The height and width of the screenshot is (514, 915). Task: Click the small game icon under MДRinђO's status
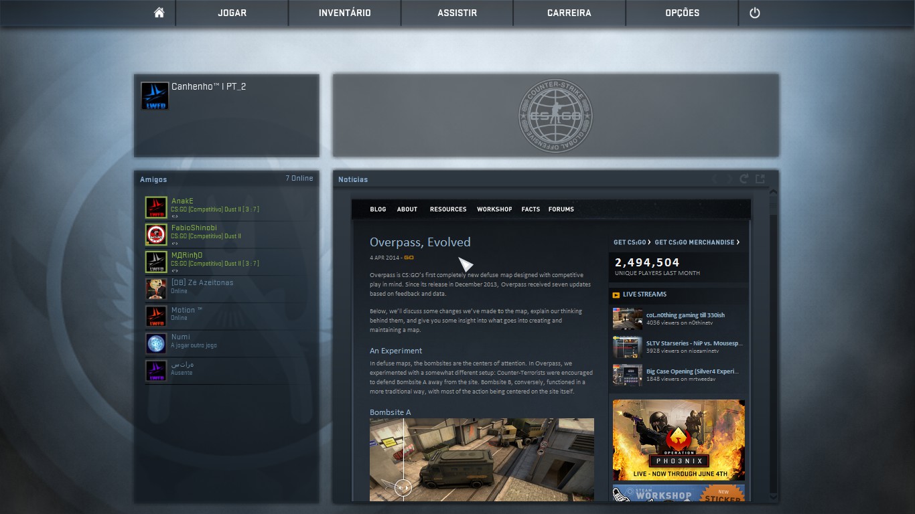(x=175, y=271)
